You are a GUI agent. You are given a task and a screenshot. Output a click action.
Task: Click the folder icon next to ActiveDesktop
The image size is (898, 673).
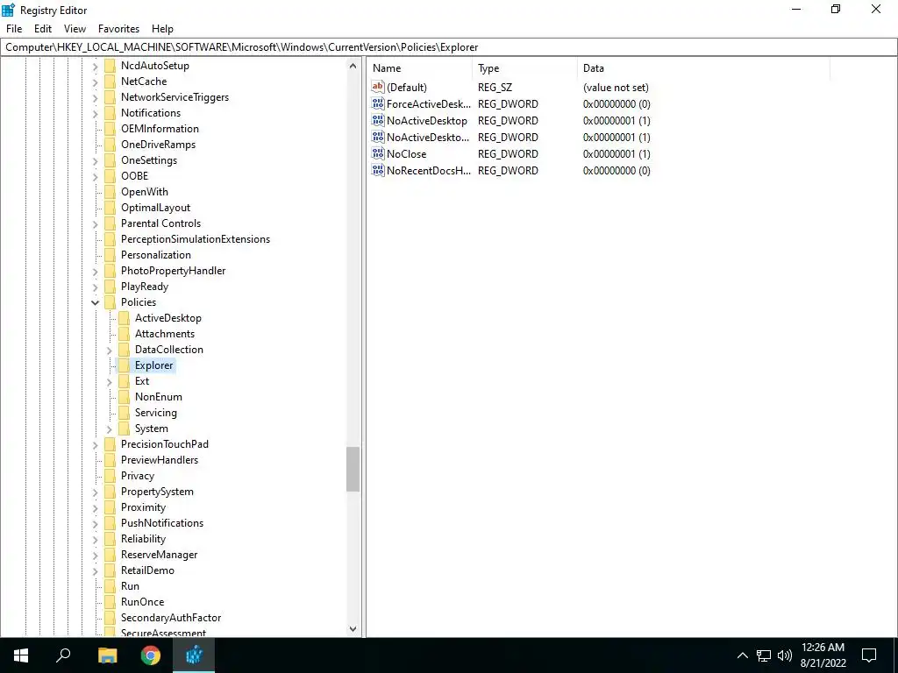click(x=124, y=317)
